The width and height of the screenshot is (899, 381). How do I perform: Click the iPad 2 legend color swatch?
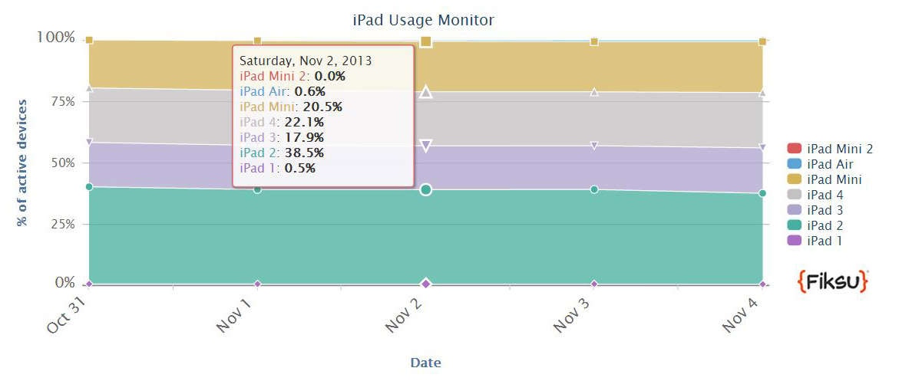tap(795, 225)
